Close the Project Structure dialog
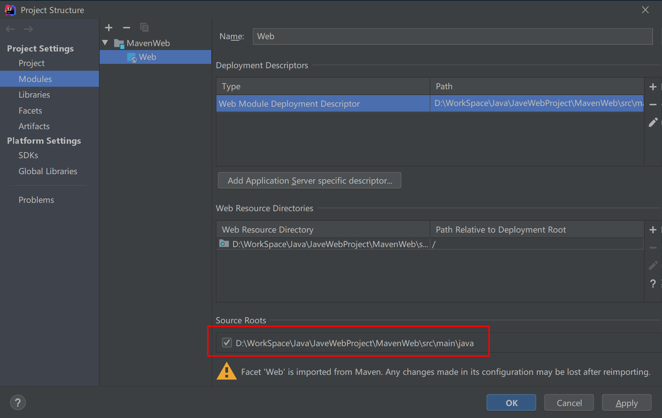Viewport: 662px width, 418px height. (645, 10)
